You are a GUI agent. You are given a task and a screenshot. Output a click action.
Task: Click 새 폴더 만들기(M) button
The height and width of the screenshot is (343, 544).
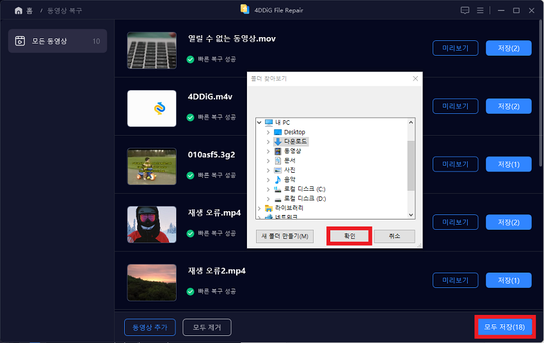(x=285, y=236)
